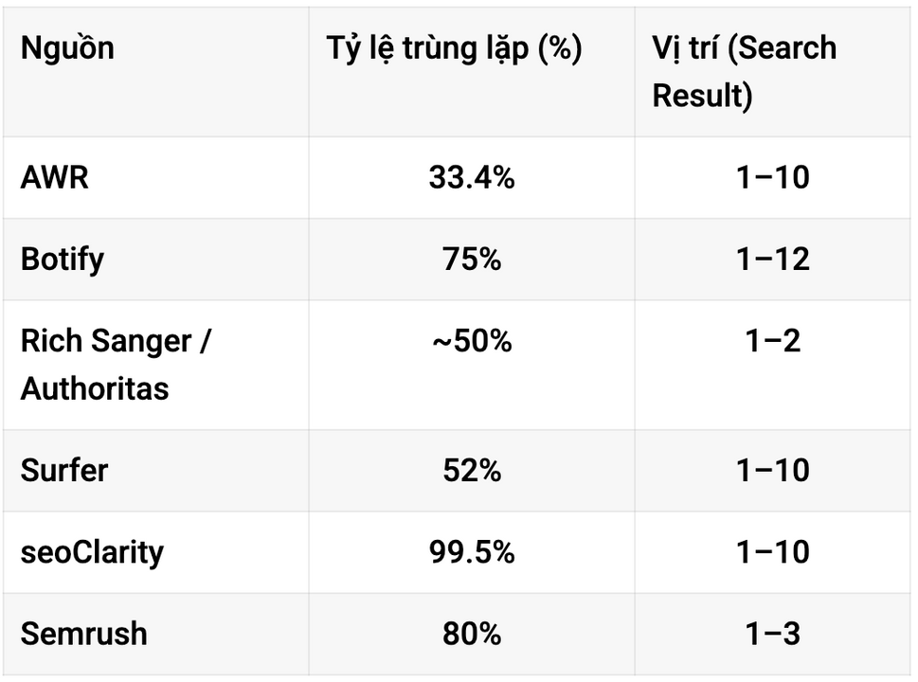Select the position cell in AWR row
The height and width of the screenshot is (682, 918).
[x=773, y=177]
